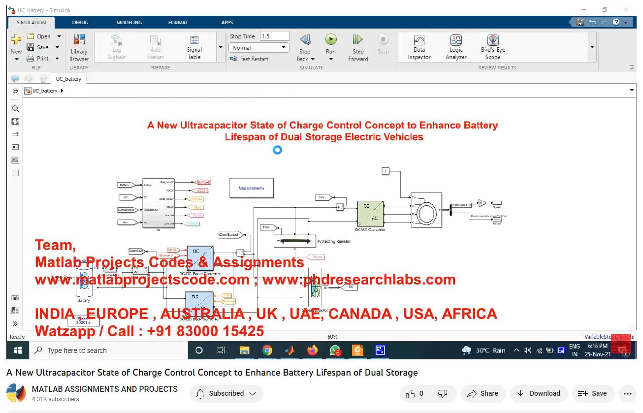Viewport: 643px width, 413px height.
Task: Switch to the Simulation tab
Action: 31,22
